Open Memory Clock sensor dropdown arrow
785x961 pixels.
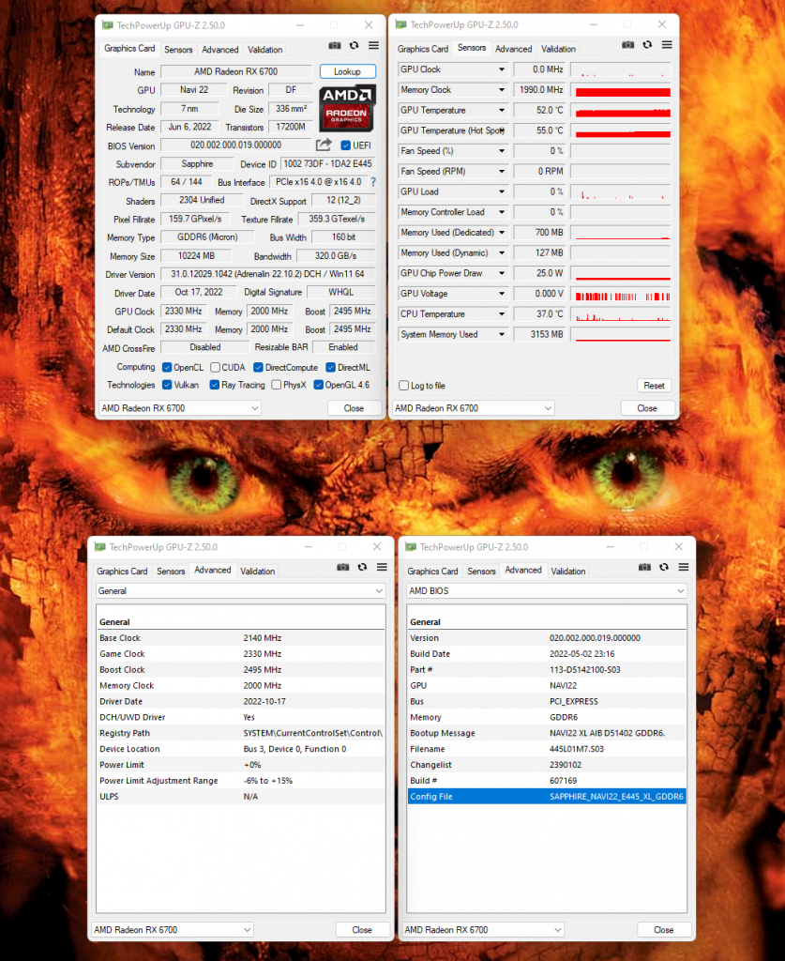502,90
